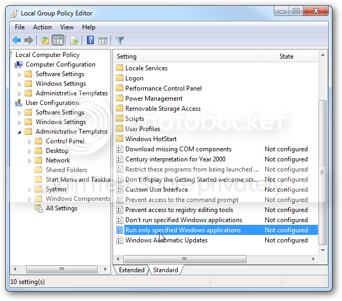The width and height of the screenshot is (342, 301).
Task: Expand the Network tree node
Action: 29,161
